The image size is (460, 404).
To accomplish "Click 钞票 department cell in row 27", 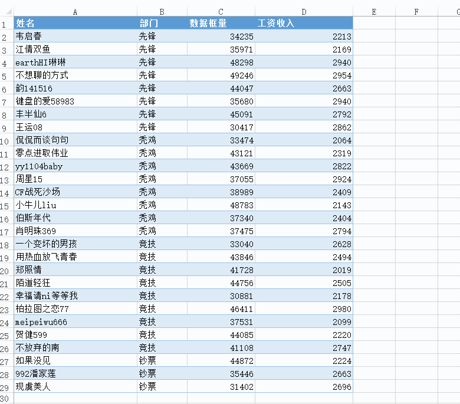I will pos(162,360).
